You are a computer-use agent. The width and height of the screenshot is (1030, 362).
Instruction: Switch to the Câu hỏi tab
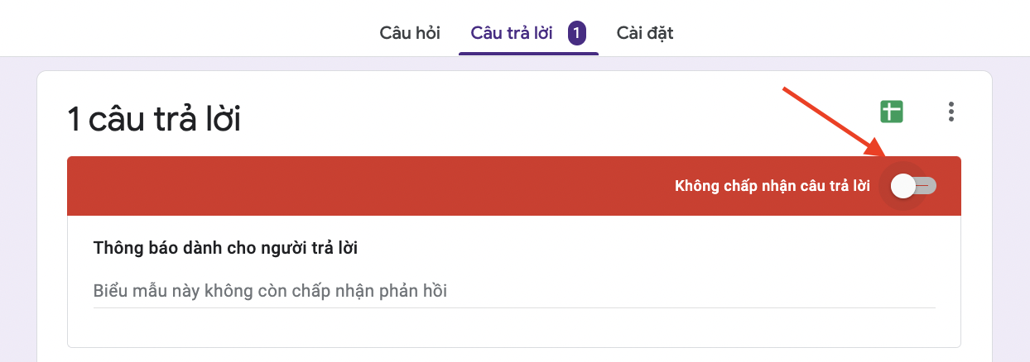point(410,33)
